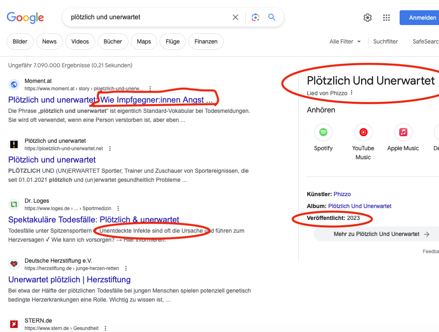The image size is (439, 332).
Task: Switch to the Bilder tab
Action: [20, 41]
